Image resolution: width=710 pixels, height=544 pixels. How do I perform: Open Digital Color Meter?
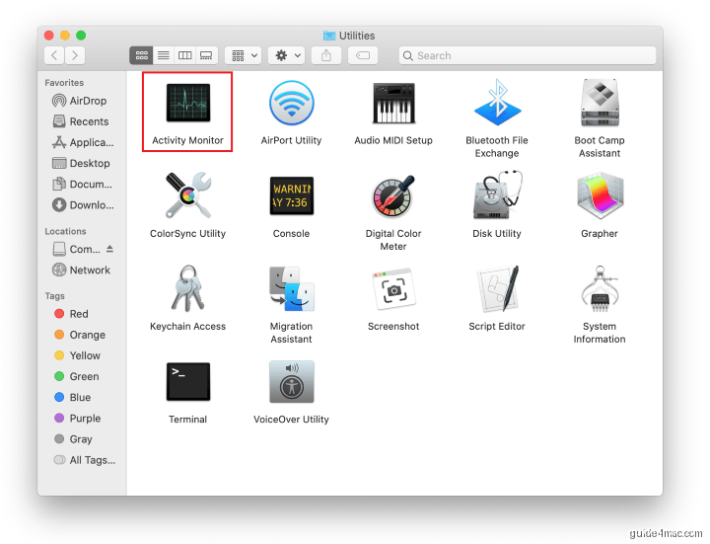393,195
